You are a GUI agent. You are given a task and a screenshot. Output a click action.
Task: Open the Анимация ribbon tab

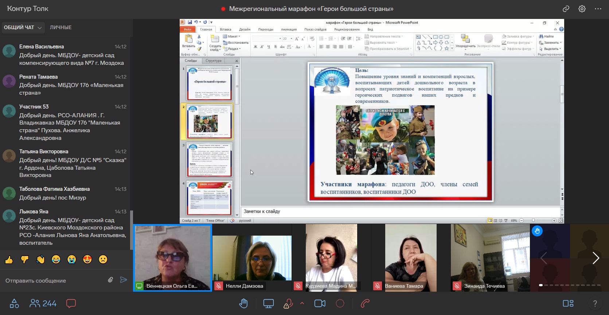click(289, 29)
